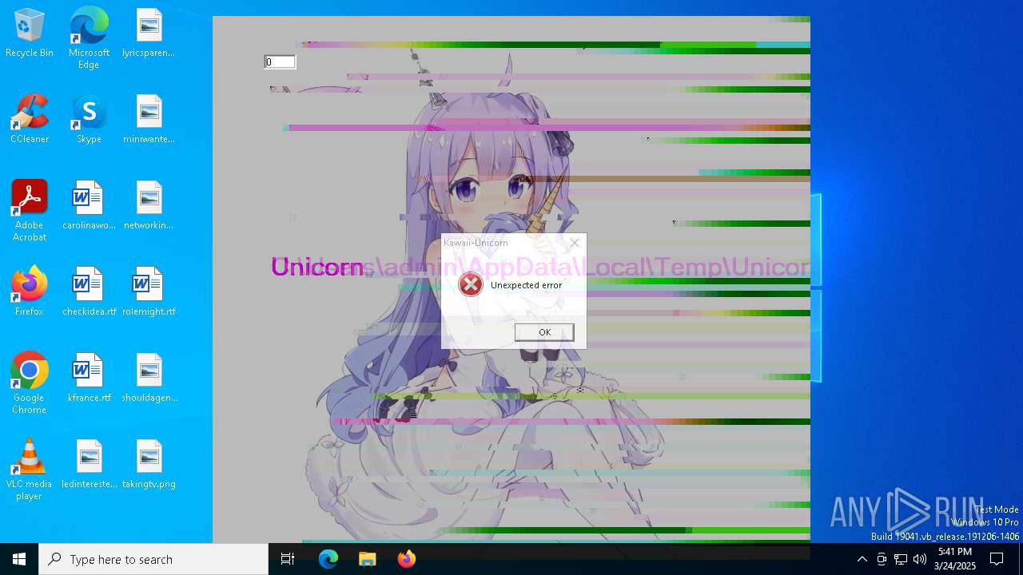Open VLC media player desktop shortcut
Image resolution: width=1023 pixels, height=575 pixels.
[30, 470]
